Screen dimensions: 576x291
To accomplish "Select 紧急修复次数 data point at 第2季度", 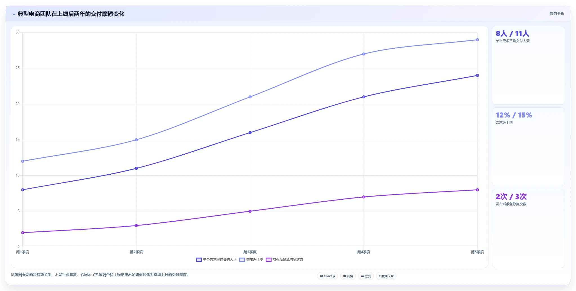I will [136, 225].
